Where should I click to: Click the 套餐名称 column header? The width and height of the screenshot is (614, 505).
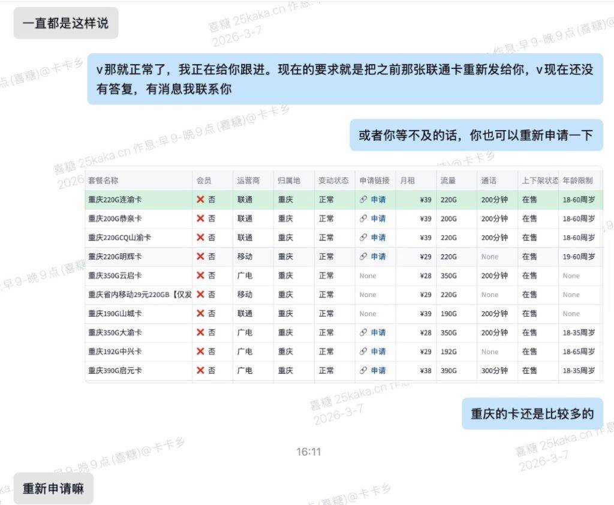[x=103, y=181]
